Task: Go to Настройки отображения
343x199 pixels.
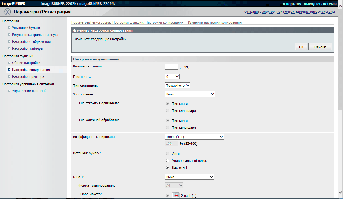Action: pos(31,41)
